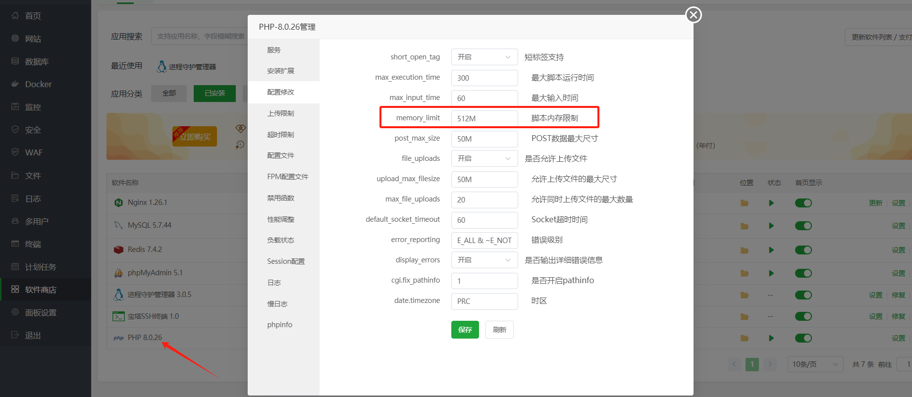Click the play status icon for PHP row
The width and height of the screenshot is (912, 397).
[771, 338]
